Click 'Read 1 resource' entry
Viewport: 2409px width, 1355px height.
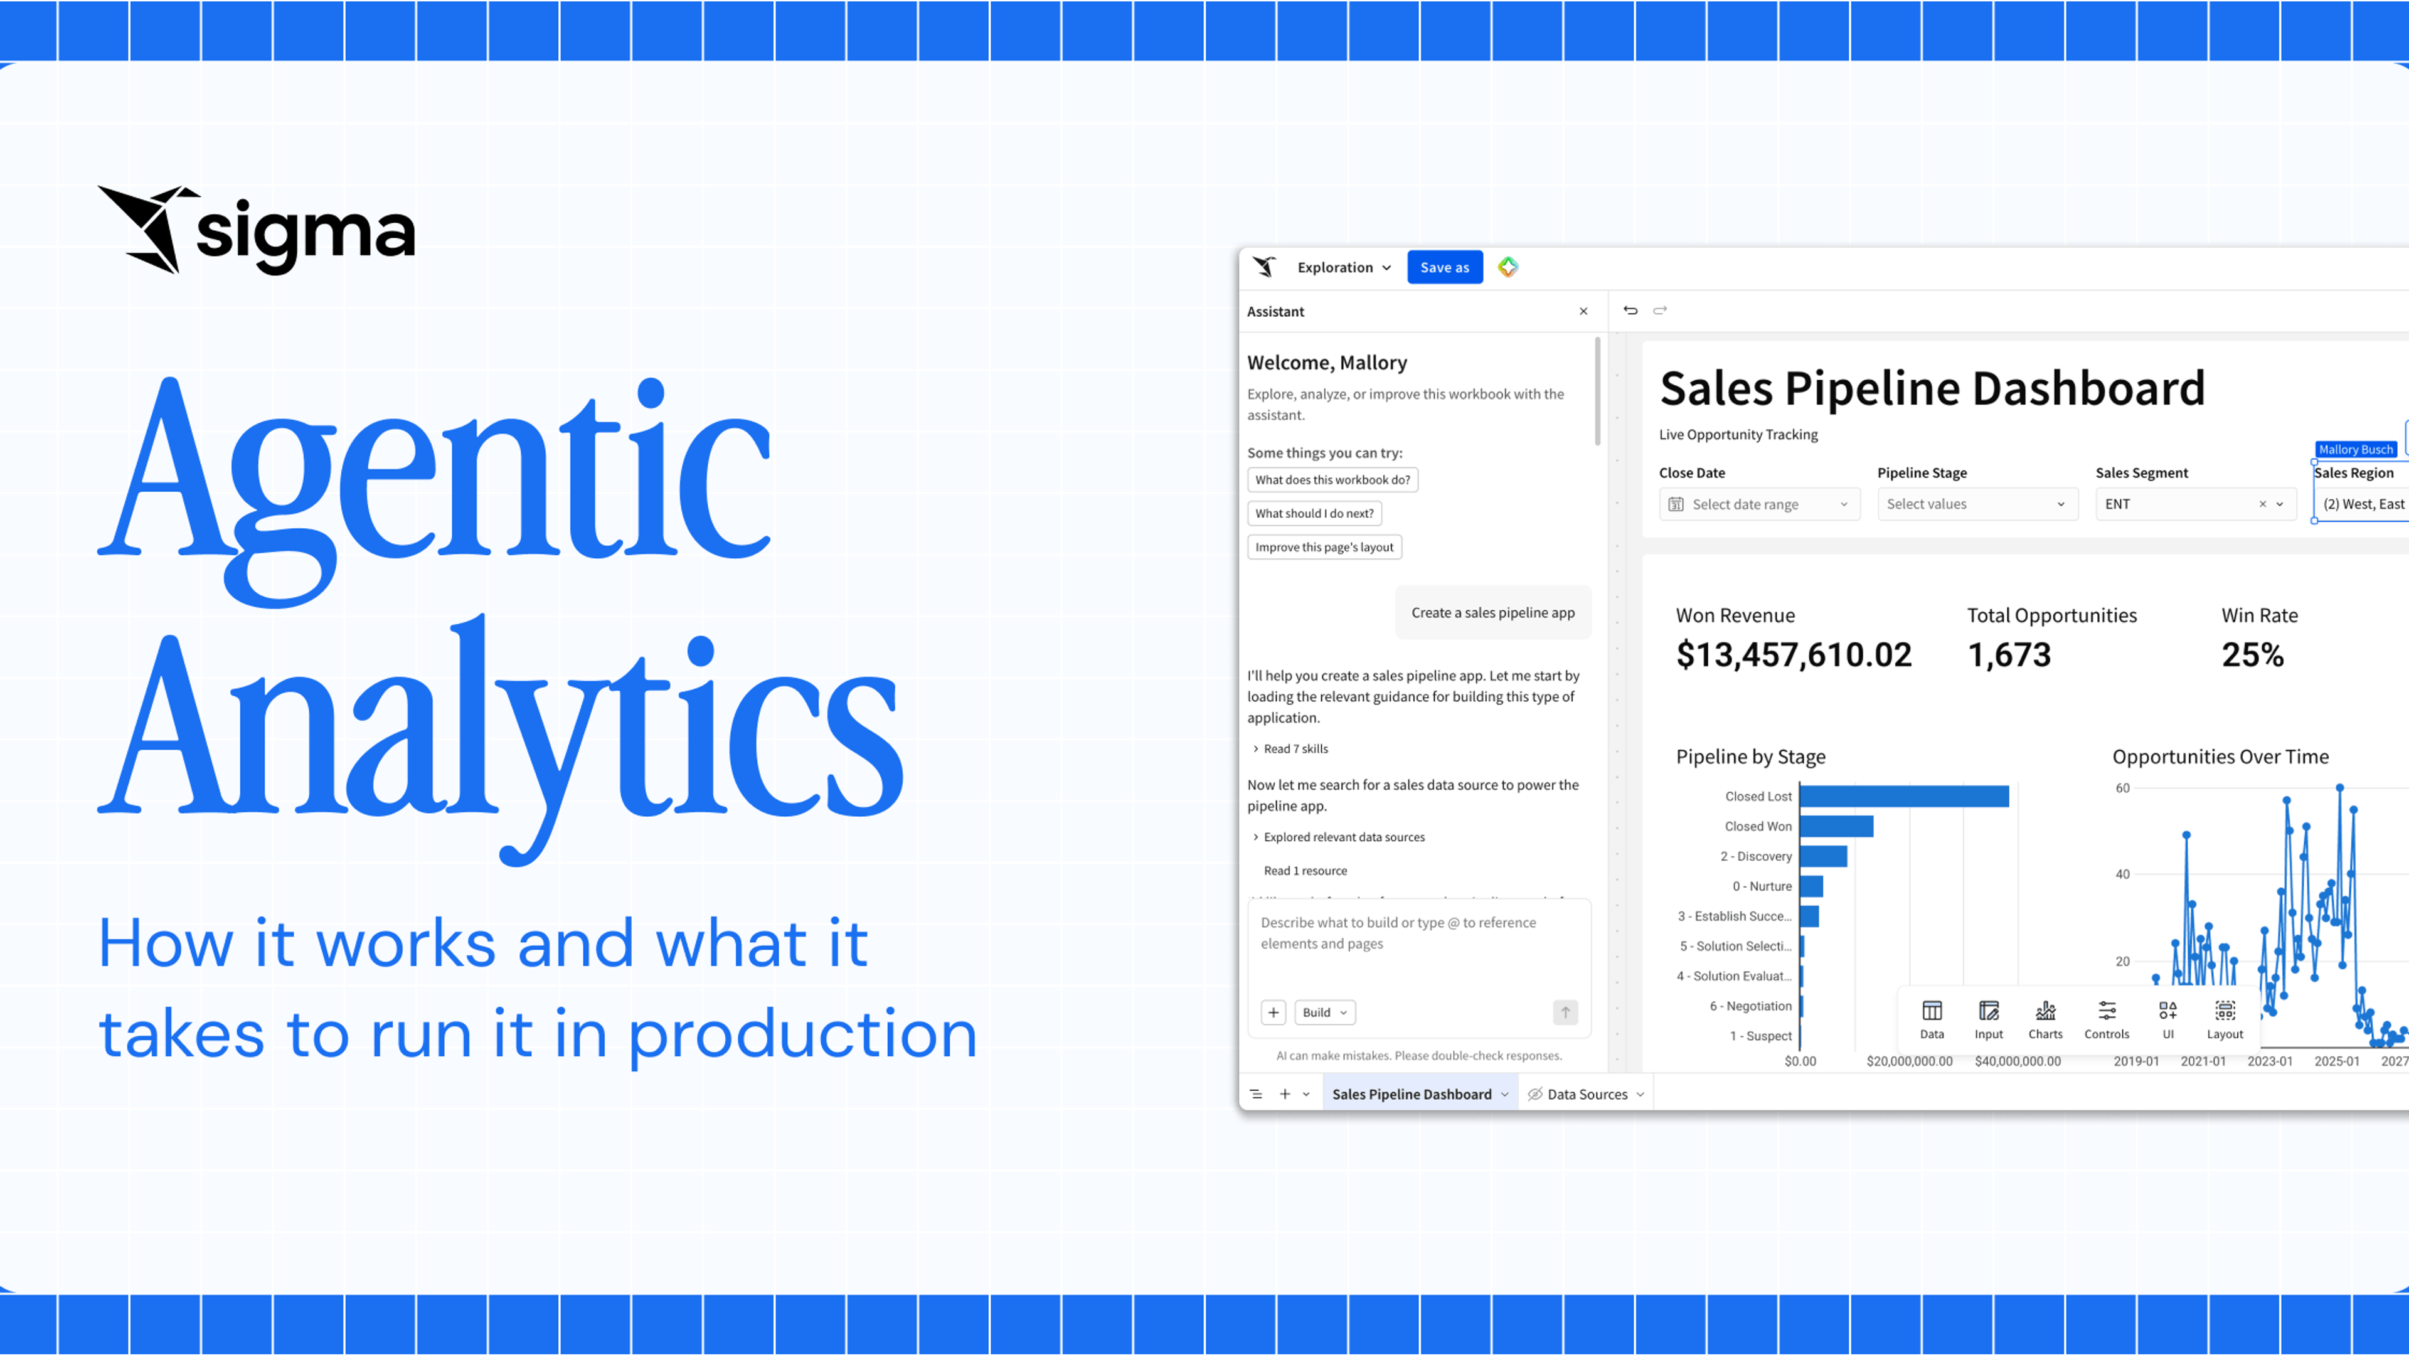(1306, 871)
